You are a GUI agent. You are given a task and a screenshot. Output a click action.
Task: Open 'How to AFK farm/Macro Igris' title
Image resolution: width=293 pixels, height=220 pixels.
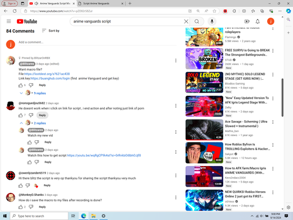(246, 170)
